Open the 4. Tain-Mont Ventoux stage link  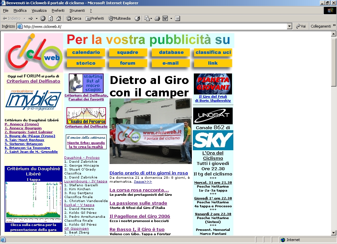(x=24, y=140)
